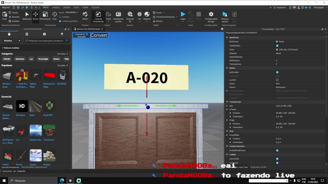Open the Modelos category dropdown
This screenshot has width=328, height=184.
[12, 41]
